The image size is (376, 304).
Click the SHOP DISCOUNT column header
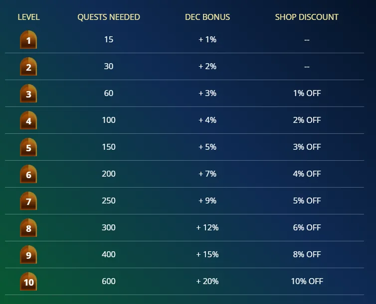pyautogui.click(x=307, y=17)
